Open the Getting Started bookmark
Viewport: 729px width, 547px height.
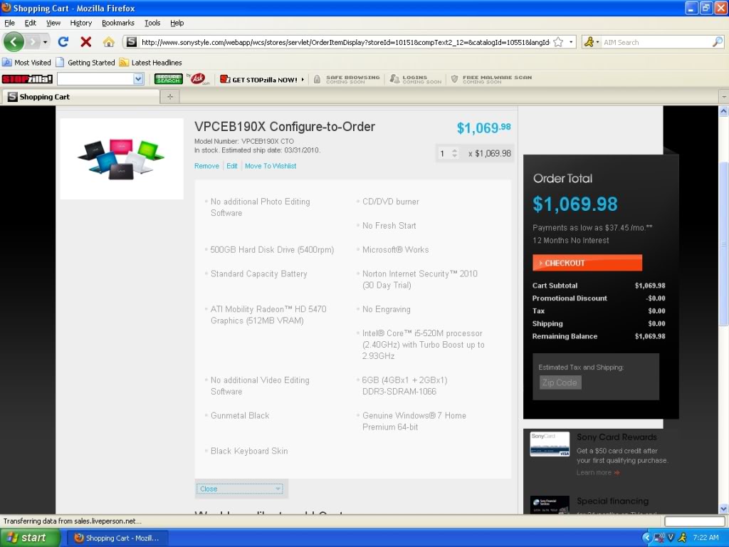(x=85, y=63)
